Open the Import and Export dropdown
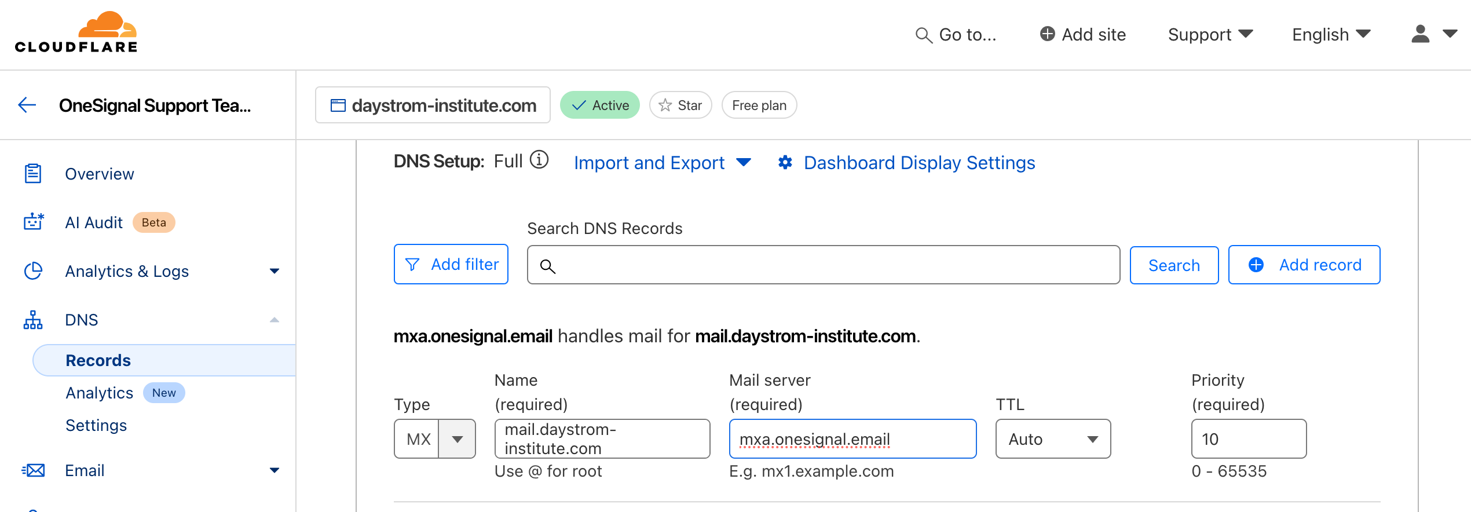This screenshot has height=512, width=1471. tap(663, 163)
